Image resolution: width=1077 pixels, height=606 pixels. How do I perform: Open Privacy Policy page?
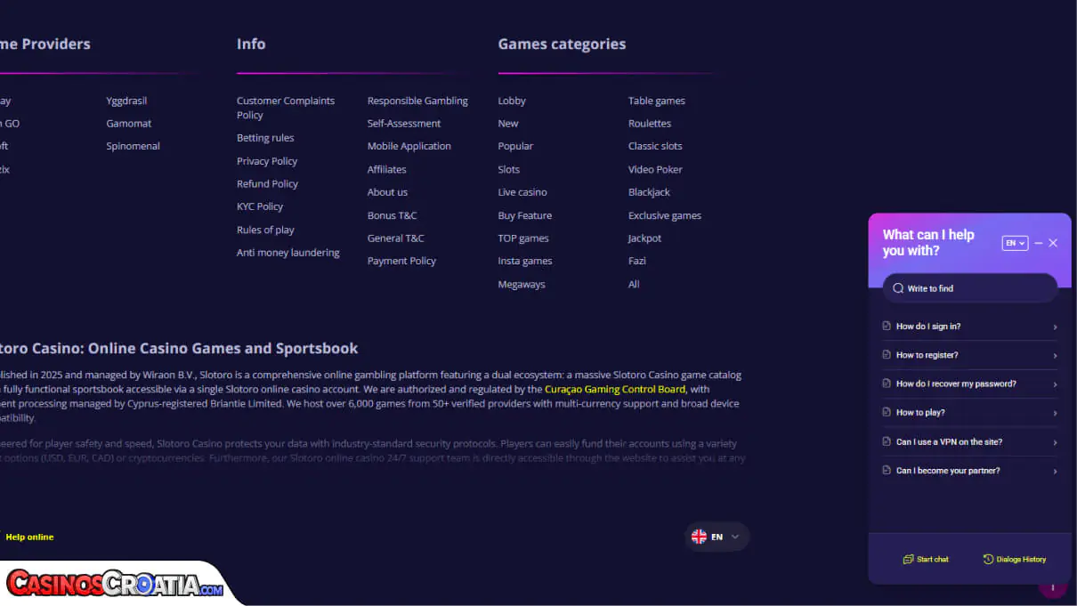click(x=267, y=161)
